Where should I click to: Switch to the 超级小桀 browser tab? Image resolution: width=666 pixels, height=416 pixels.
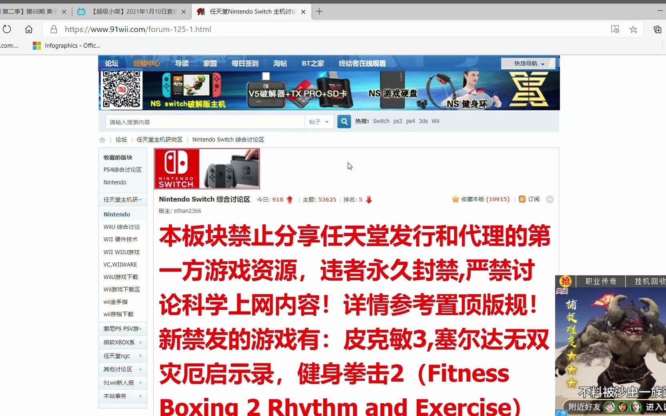point(132,12)
